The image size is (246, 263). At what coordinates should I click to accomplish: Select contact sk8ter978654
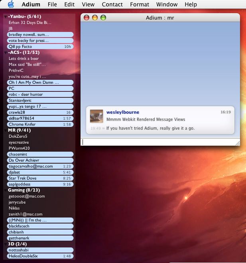(40, 119)
